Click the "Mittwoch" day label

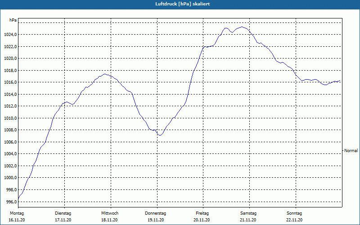pos(110,213)
